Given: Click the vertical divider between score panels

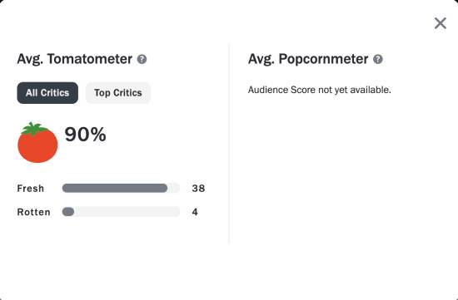Looking at the screenshot, I should coord(229,143).
